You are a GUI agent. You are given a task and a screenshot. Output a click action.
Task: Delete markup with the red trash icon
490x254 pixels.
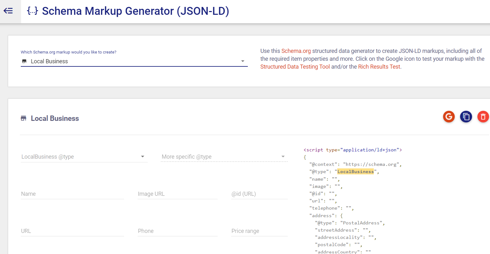(x=483, y=117)
